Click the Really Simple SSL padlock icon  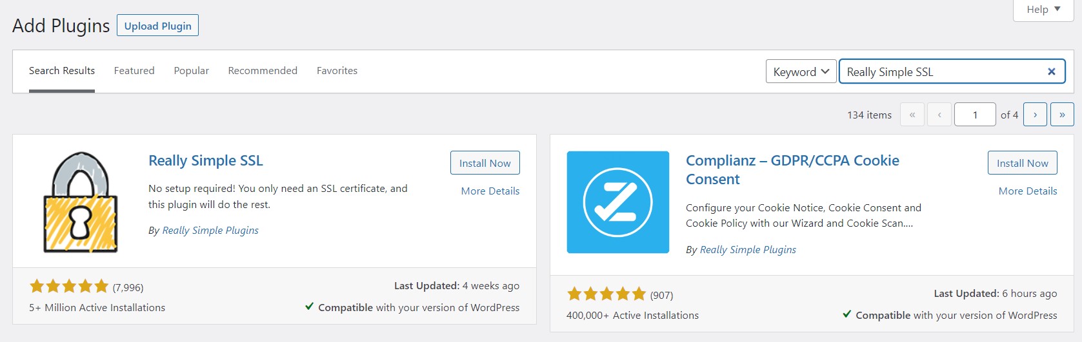(81, 202)
